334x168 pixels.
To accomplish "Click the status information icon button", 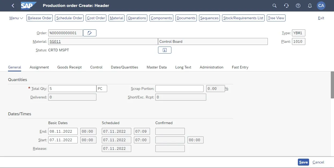I will [x=164, y=50].
